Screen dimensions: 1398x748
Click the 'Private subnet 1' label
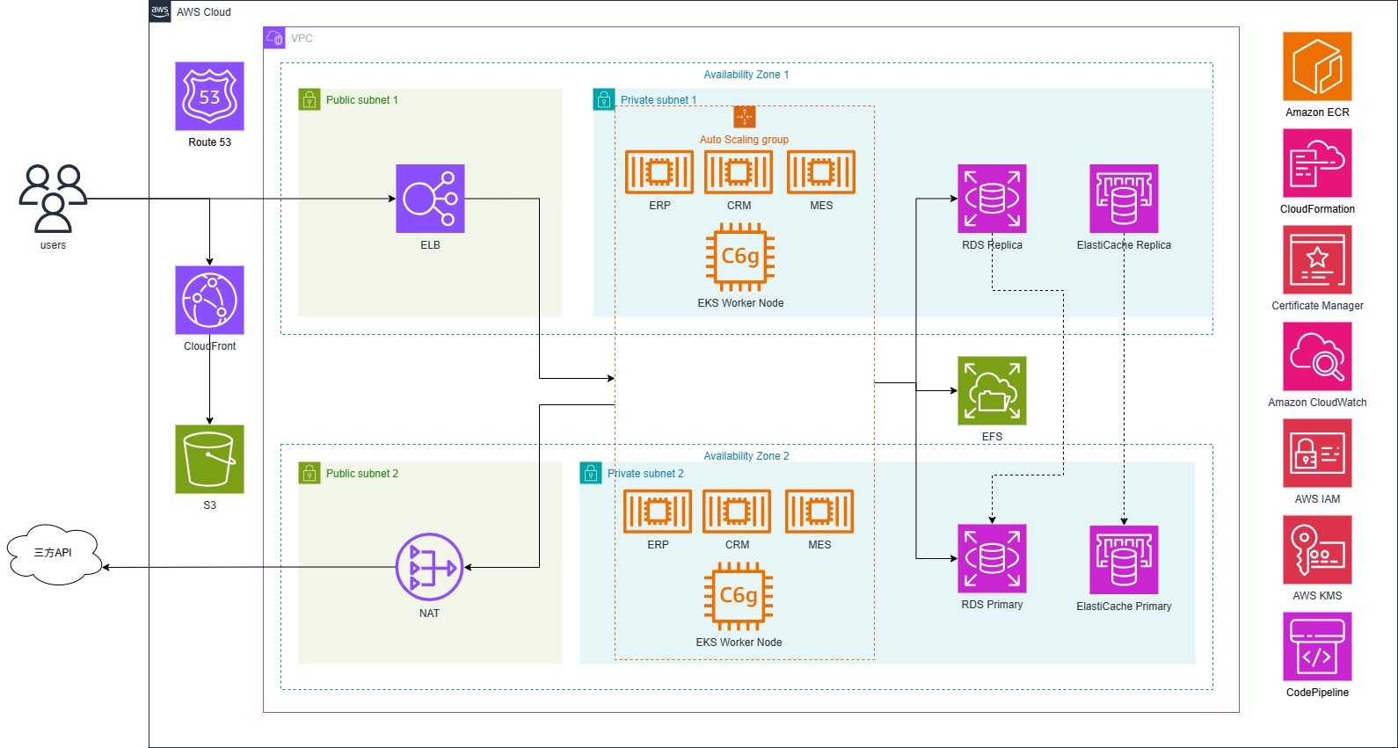(659, 100)
